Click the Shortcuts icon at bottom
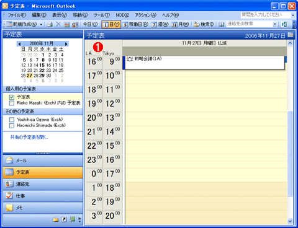Viewport: 298px width, 228px height. (64, 220)
